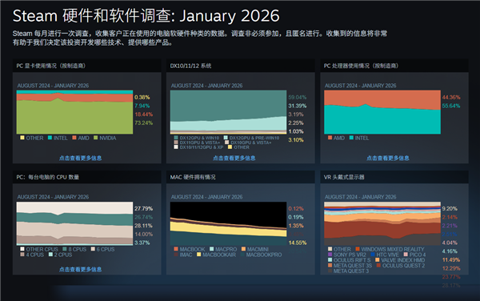Click AMD swatch in processor chart legend
The height and width of the screenshot is (301, 480).
[330, 138]
